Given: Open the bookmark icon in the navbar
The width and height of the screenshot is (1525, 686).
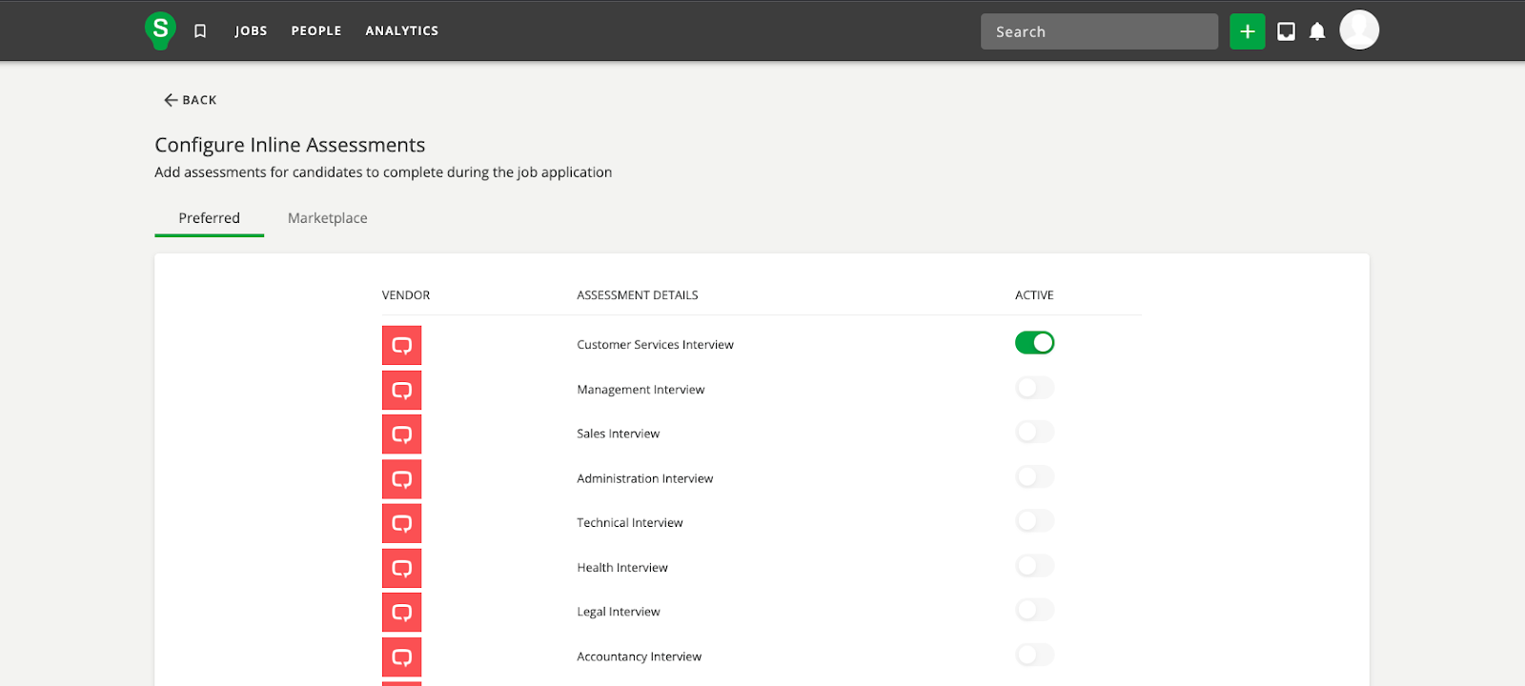Looking at the screenshot, I should click(200, 31).
